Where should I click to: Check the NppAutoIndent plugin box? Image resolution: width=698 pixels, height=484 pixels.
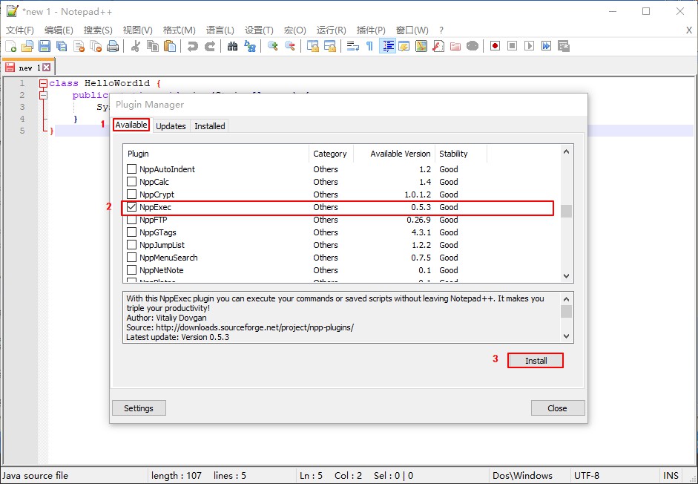click(131, 169)
